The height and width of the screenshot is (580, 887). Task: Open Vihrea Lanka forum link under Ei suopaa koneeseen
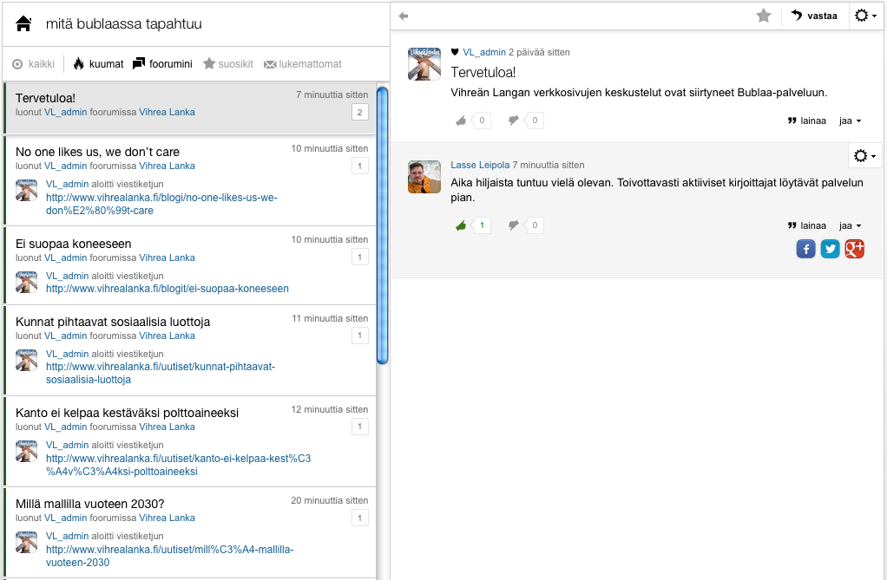(x=167, y=257)
